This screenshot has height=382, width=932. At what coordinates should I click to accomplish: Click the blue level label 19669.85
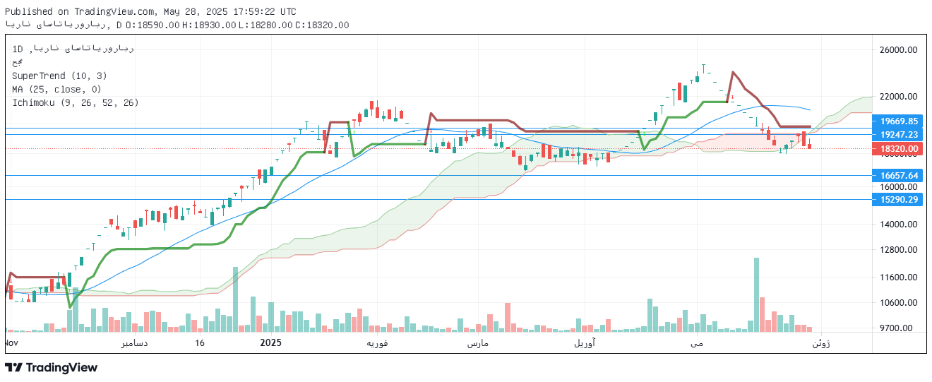[898, 121]
